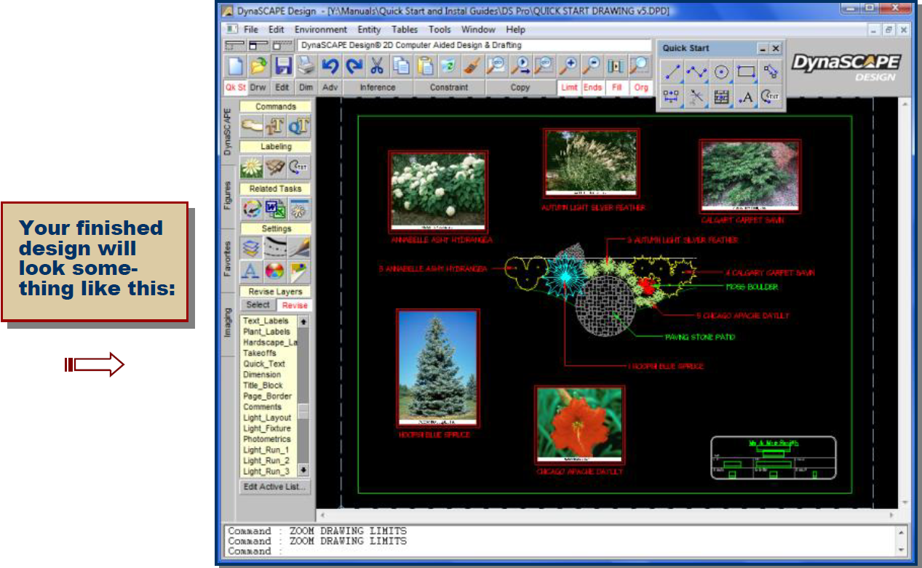922x568 pixels.
Task: Click the Inference button
Action: [378, 87]
